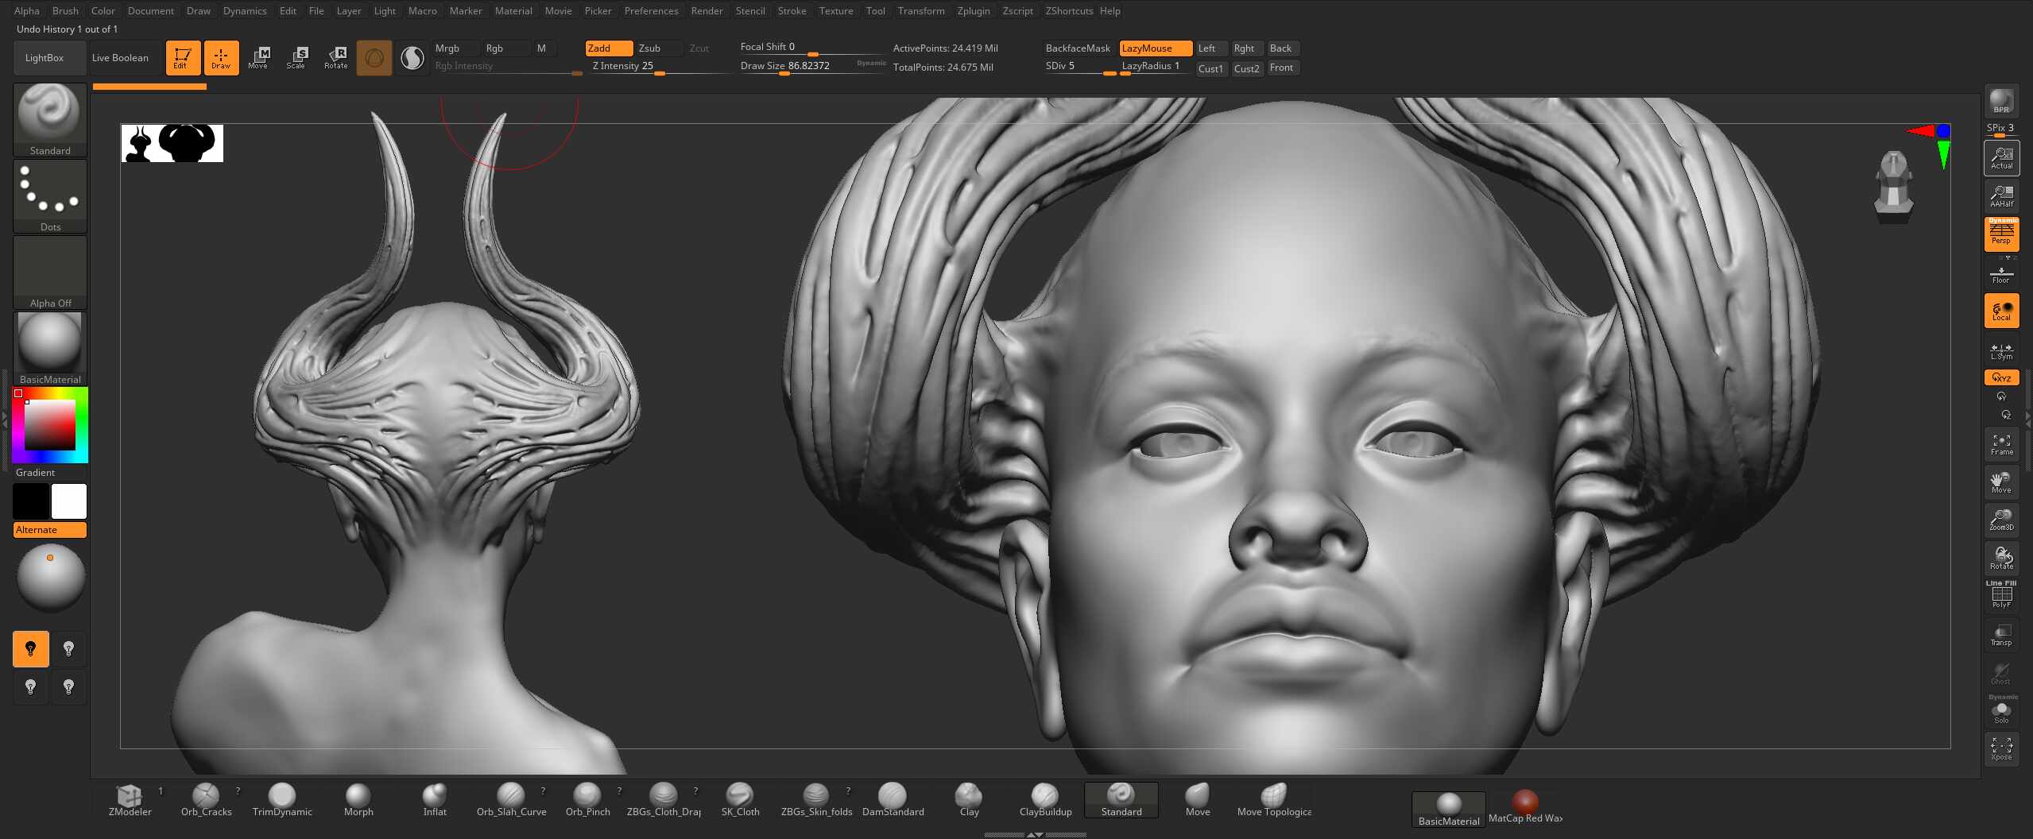Toggle Persp perspective view

click(x=2001, y=234)
